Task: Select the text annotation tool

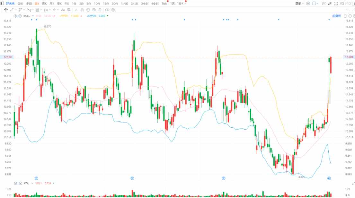Action: (x=63, y=10)
